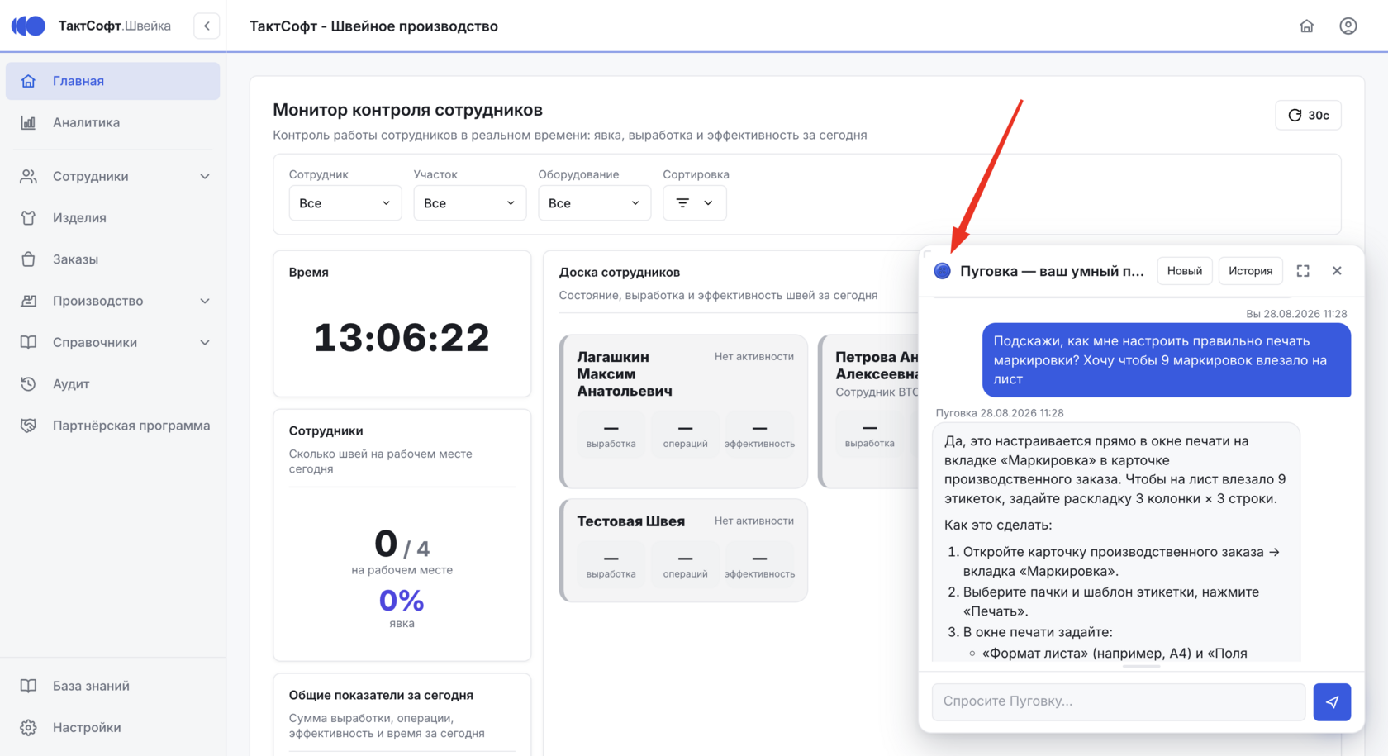The image size is (1388, 756).
Task: Open the Оборудование filter dropdown
Action: [594, 203]
